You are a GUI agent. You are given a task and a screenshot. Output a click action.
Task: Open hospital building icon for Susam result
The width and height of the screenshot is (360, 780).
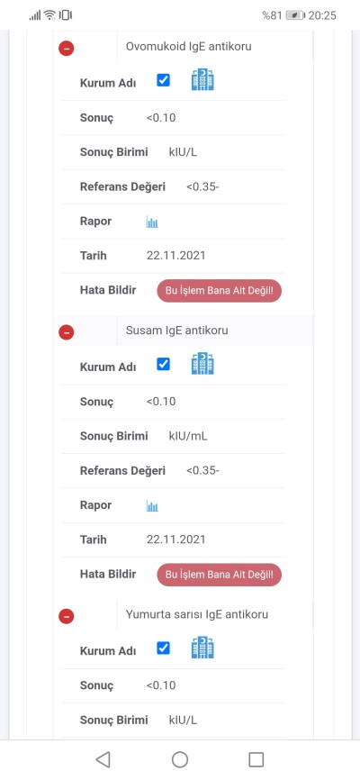coord(202,364)
